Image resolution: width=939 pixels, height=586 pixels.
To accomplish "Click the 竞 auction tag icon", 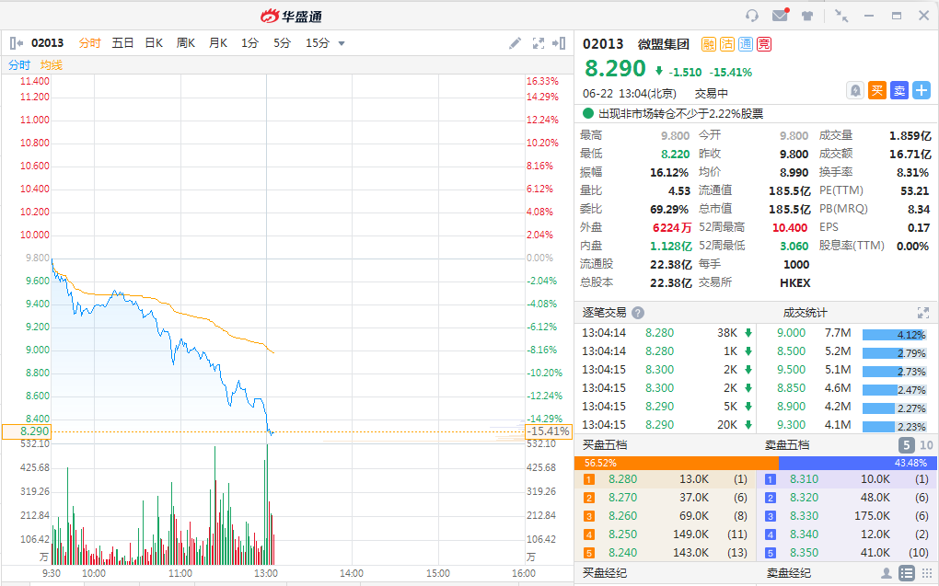I will (x=764, y=43).
